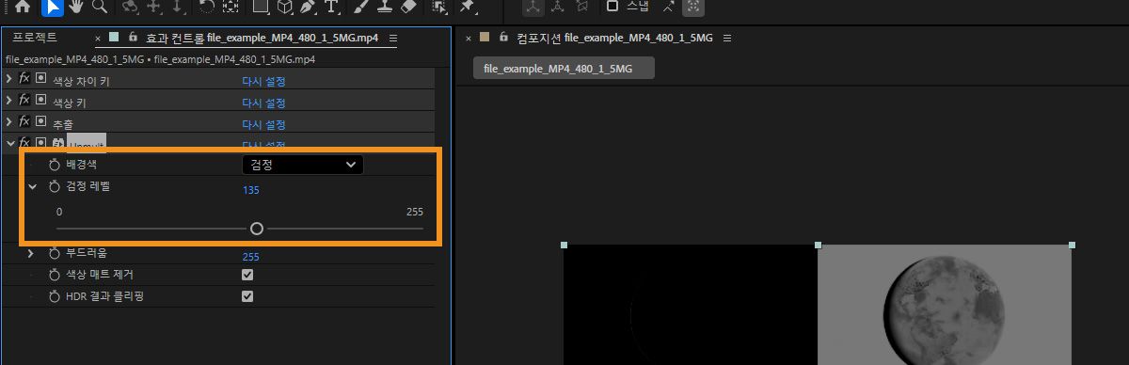Screen dimensions: 1129x365
Task: Choose the Local Axis mode icon
Action: click(533, 7)
